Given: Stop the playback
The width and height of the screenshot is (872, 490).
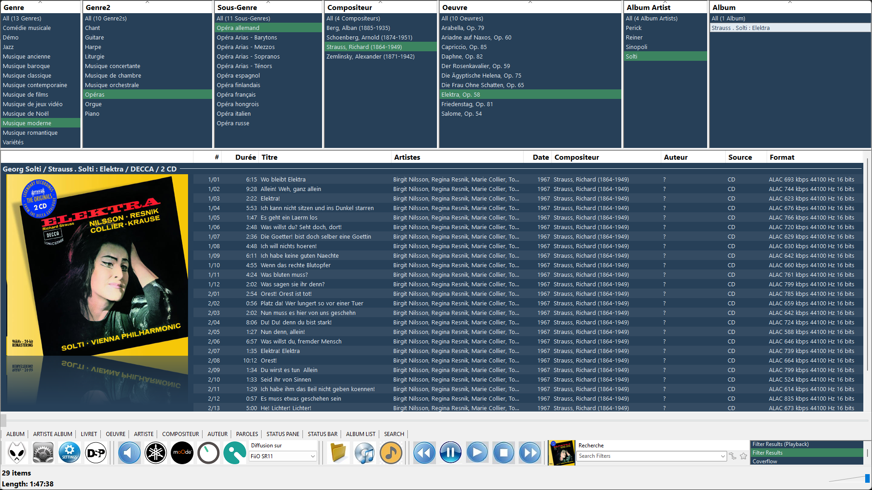Looking at the screenshot, I should tap(503, 452).
